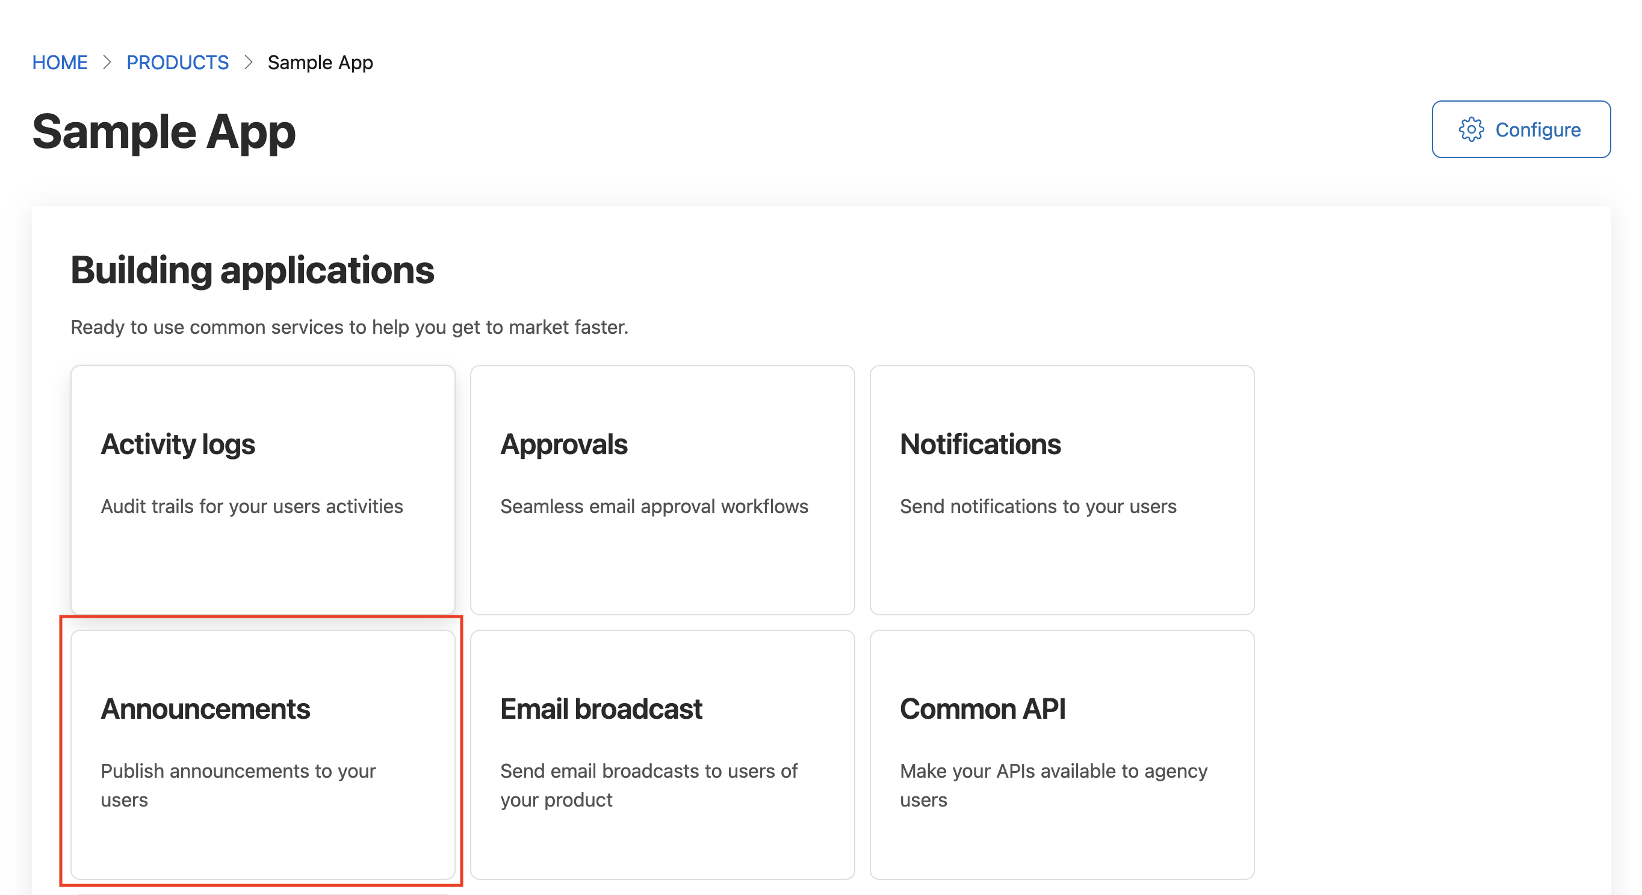
Task: Open the Activity logs card
Action: (262, 490)
